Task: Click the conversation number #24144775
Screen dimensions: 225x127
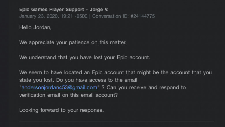Action: pyautogui.click(x=143, y=16)
